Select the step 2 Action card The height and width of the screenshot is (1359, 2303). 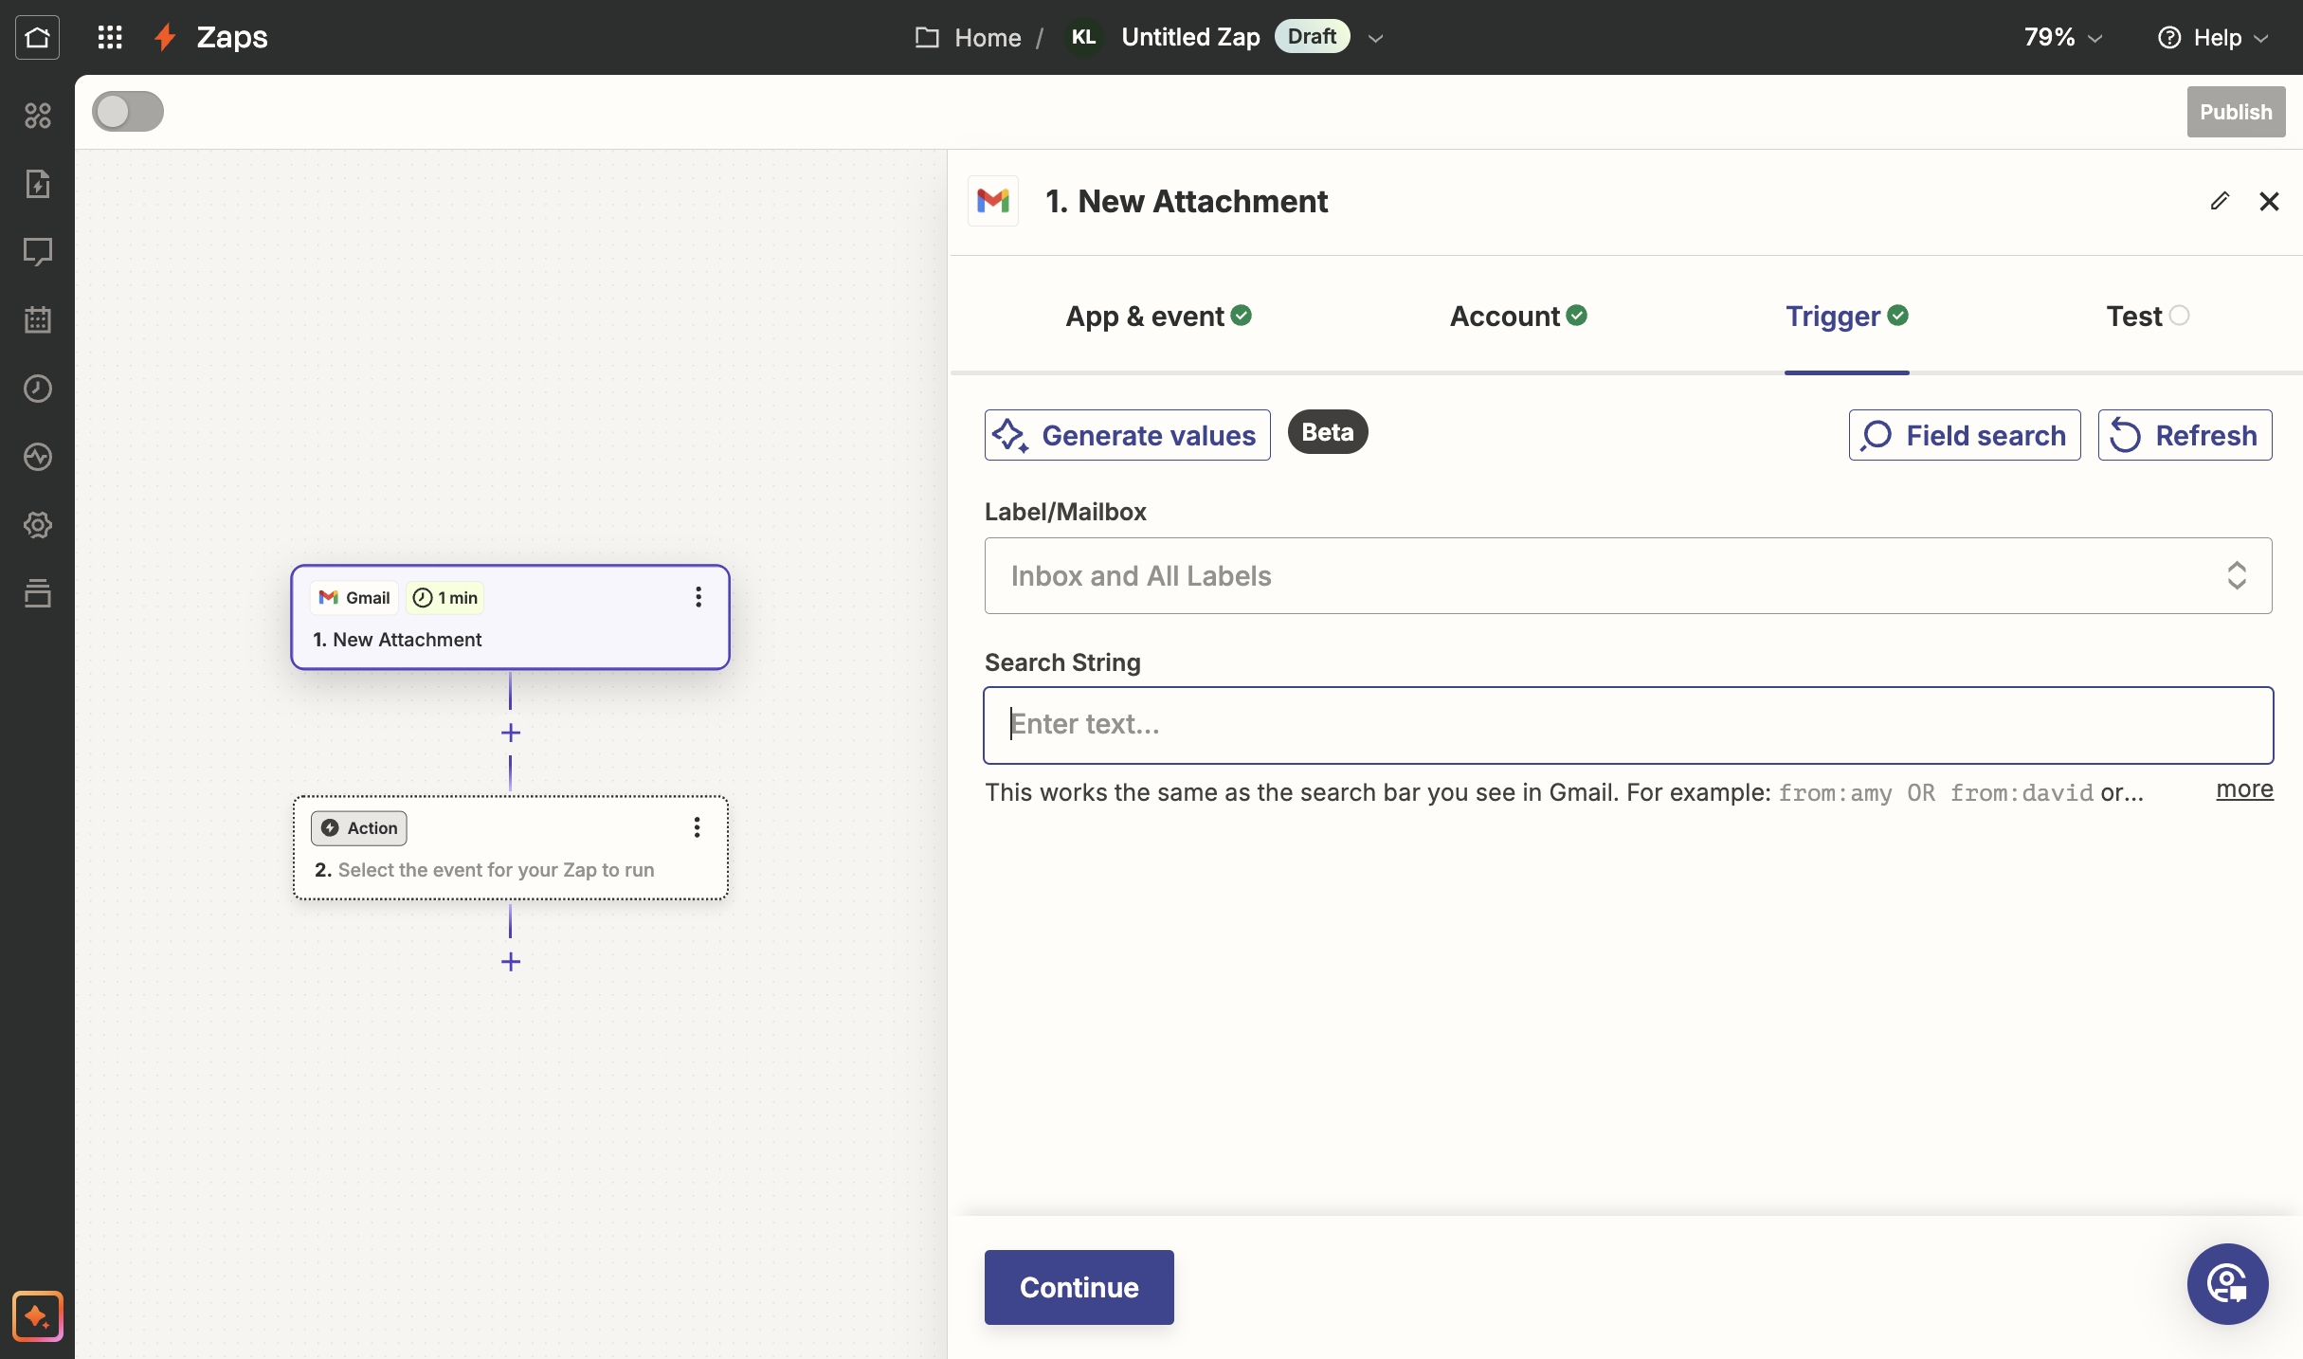(x=510, y=847)
